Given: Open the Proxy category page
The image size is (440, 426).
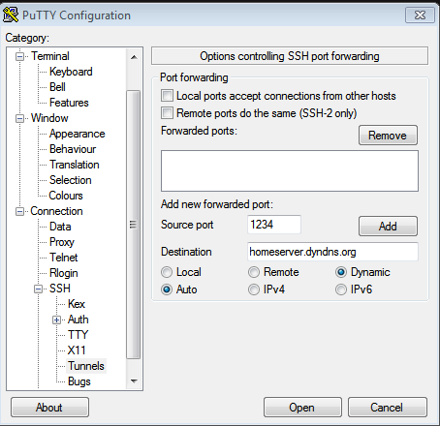Looking at the screenshot, I should (62, 242).
